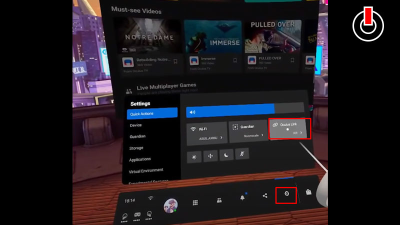The height and width of the screenshot is (225, 400).
Task: Play the Immerse video thumbnail
Action: [x=213, y=36]
